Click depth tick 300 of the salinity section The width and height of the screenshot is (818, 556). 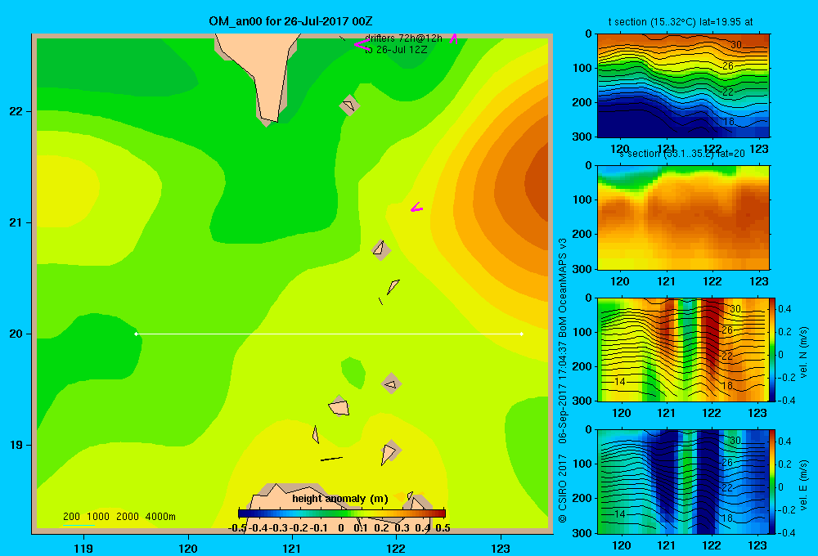click(582, 269)
